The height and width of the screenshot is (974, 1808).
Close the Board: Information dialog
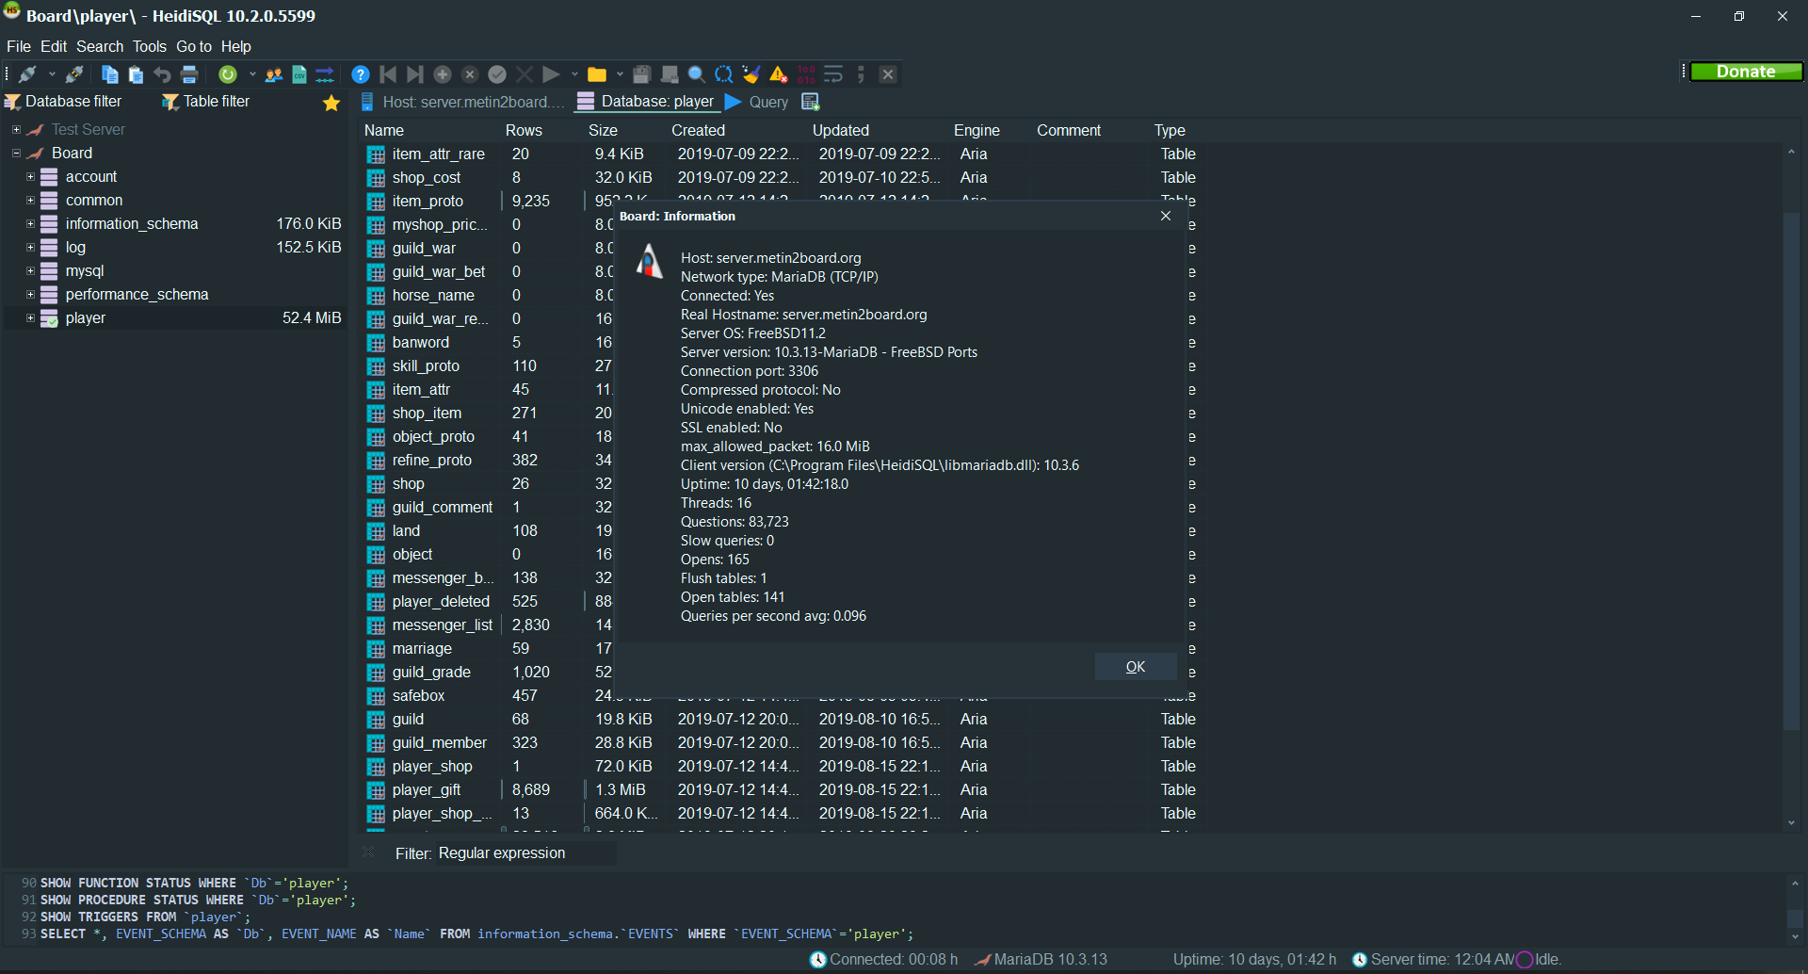[x=1166, y=216]
